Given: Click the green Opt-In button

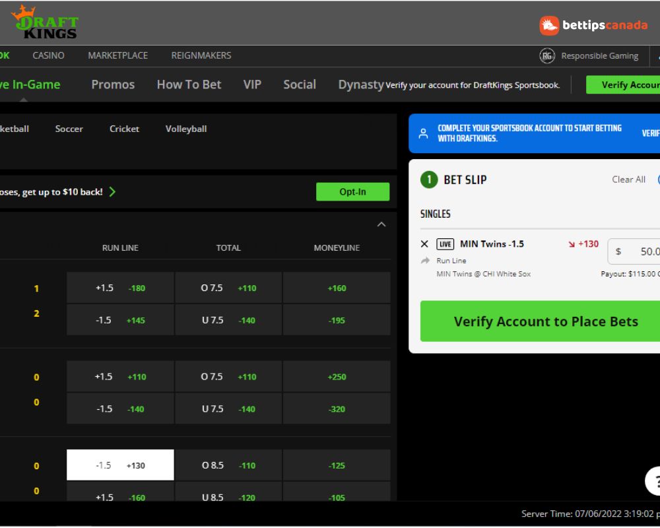Looking at the screenshot, I should (x=352, y=191).
